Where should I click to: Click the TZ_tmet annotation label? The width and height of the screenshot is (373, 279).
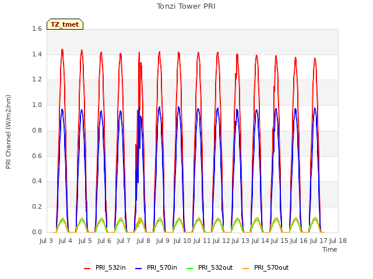65,24
